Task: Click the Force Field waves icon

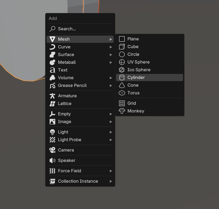Action: [52, 171]
